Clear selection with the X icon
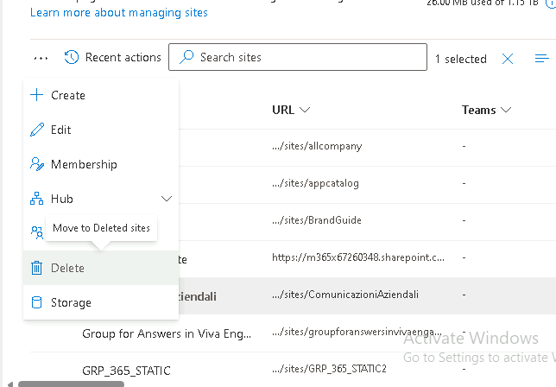 [x=508, y=59]
